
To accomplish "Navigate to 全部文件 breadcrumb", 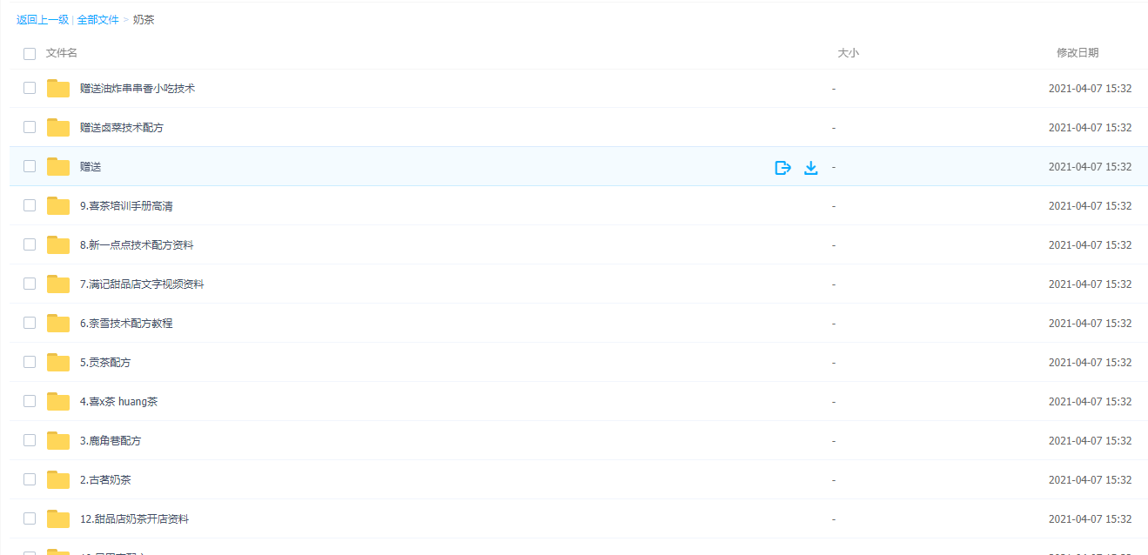I will pos(98,19).
